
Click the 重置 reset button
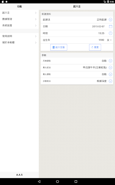tap(95, 47)
